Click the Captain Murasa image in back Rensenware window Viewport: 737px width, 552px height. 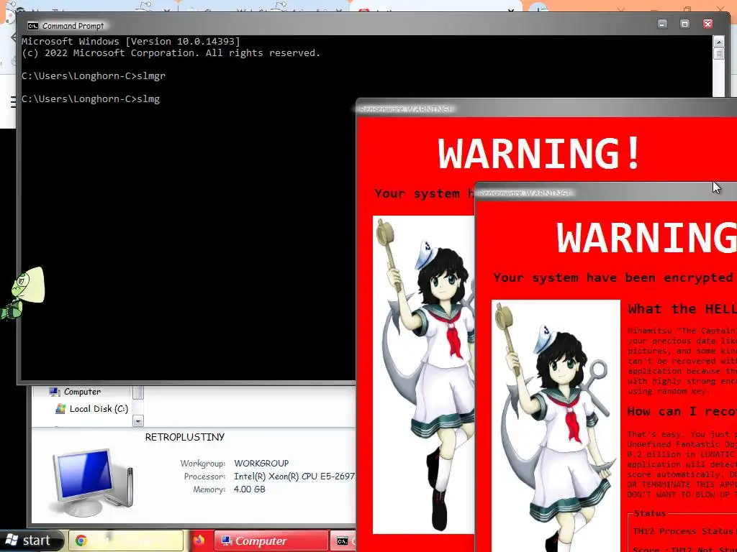tap(423, 374)
